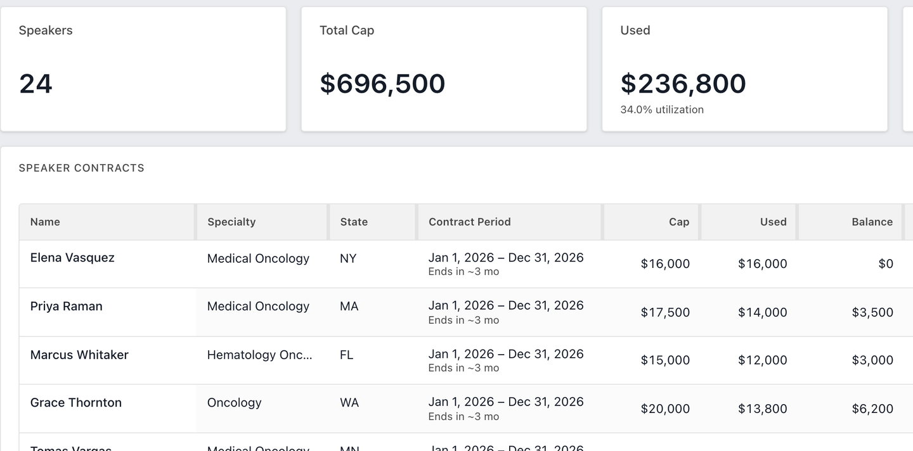Screen dimensions: 913x451
Task: Click the $3,000 balance for Marcus Whitaker
Action: (872, 360)
